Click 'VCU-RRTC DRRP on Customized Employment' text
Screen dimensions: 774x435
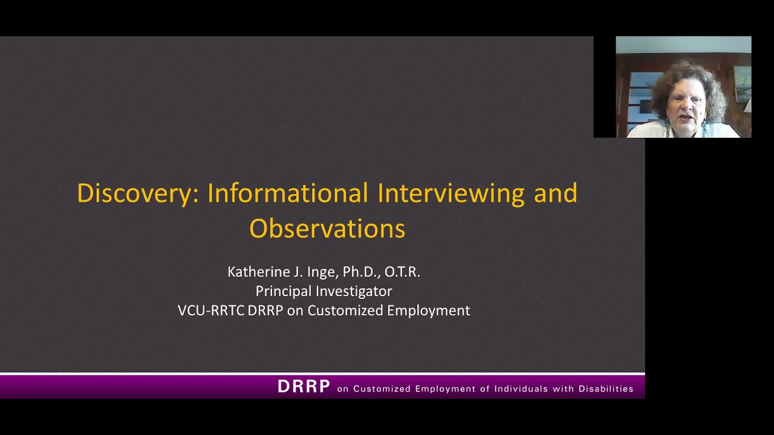[x=324, y=311]
